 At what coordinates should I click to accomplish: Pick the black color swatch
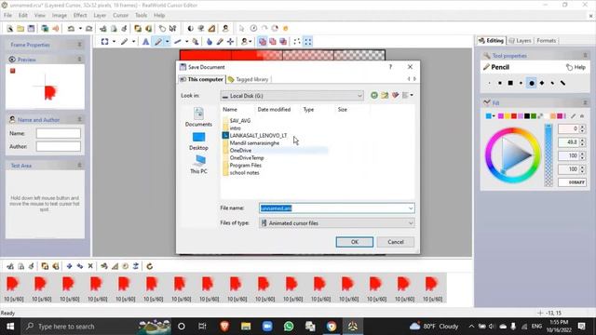(527, 116)
